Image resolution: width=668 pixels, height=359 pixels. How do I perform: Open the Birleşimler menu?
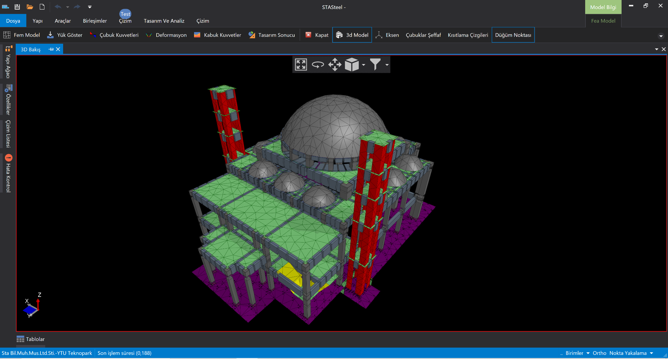click(95, 21)
